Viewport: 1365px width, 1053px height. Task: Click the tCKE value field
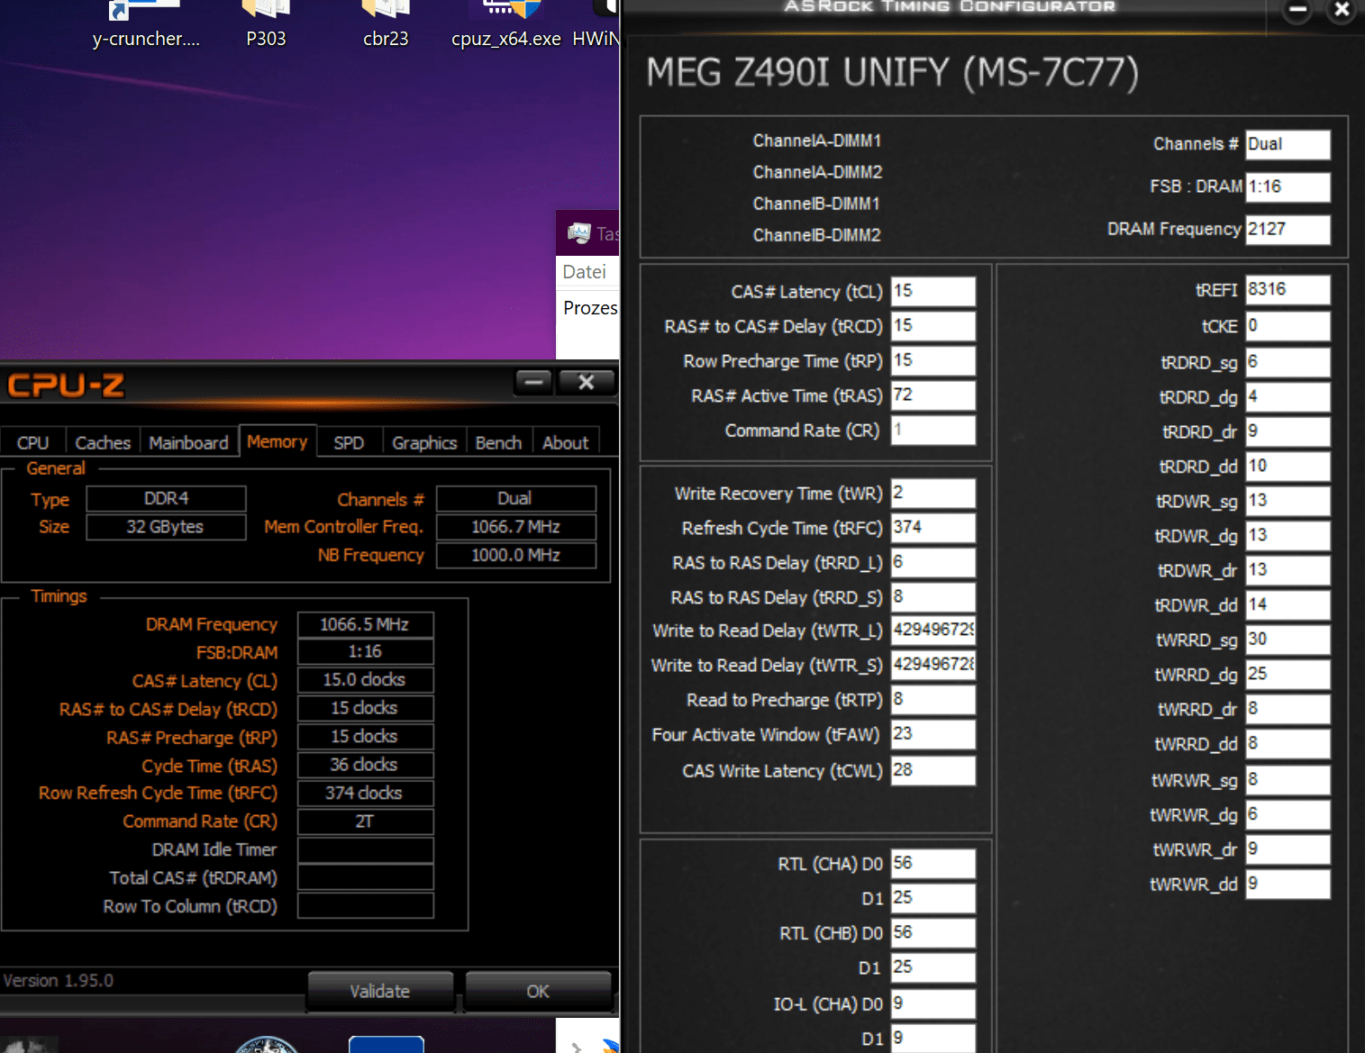tap(1288, 325)
